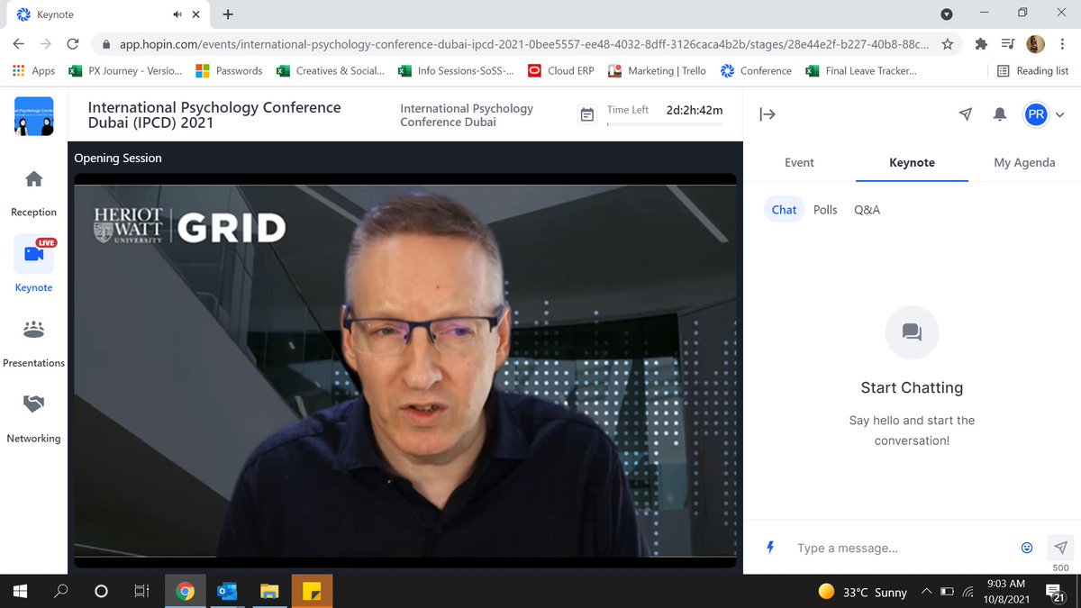The height and width of the screenshot is (608, 1081).
Task: Open File Explorer from taskbar
Action: 269,591
